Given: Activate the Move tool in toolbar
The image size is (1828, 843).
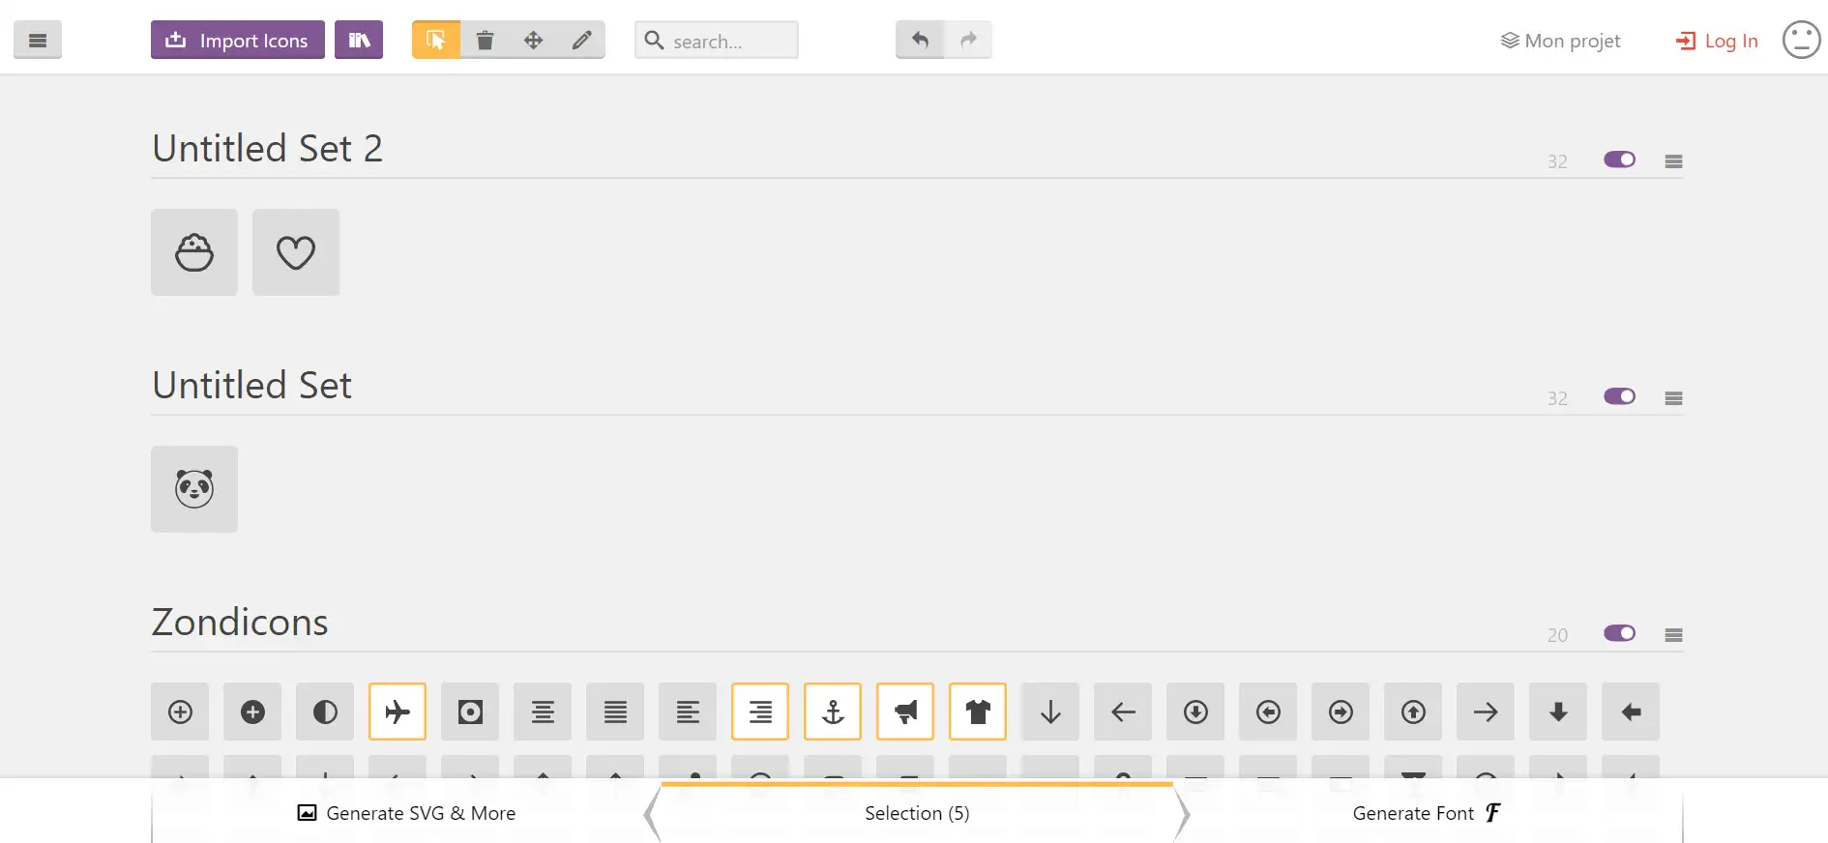Looking at the screenshot, I should pyautogui.click(x=533, y=41).
